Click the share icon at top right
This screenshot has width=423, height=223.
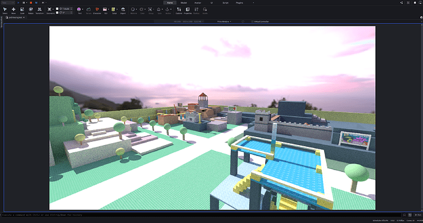(402, 2)
